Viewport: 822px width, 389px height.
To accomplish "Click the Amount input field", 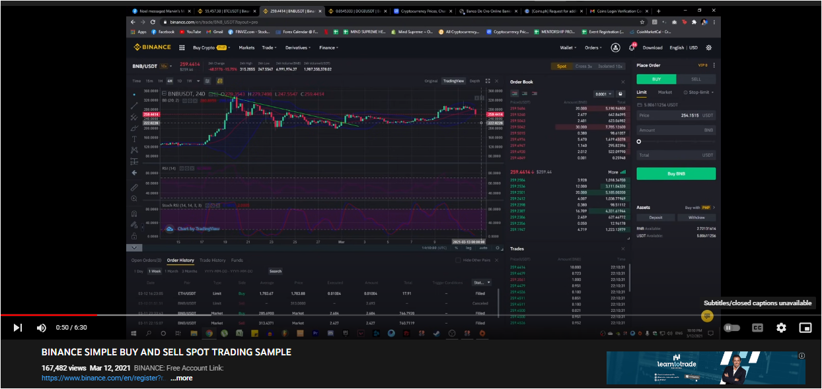I will click(676, 130).
